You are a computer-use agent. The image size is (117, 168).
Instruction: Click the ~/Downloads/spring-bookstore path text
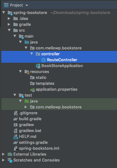(80, 13)
